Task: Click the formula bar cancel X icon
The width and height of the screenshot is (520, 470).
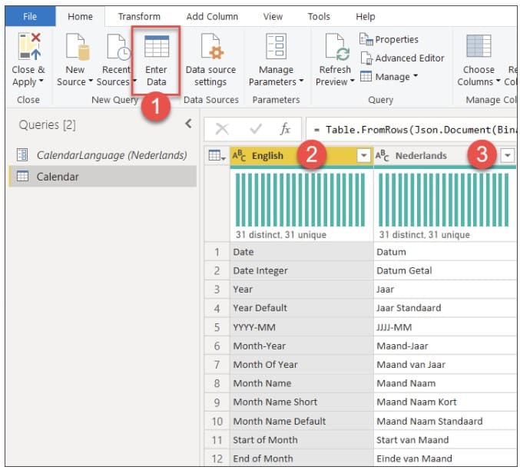Action: (222, 129)
